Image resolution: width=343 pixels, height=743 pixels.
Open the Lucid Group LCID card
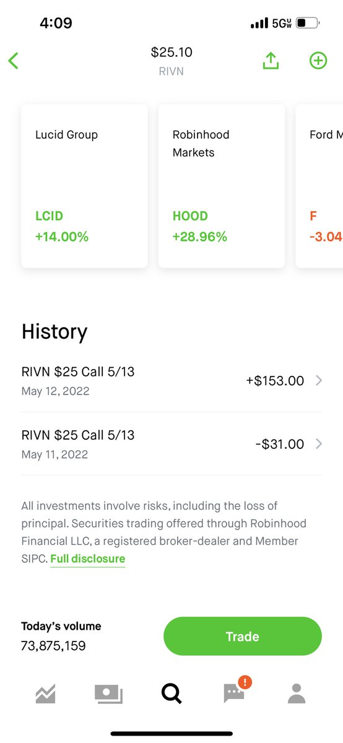(85, 186)
